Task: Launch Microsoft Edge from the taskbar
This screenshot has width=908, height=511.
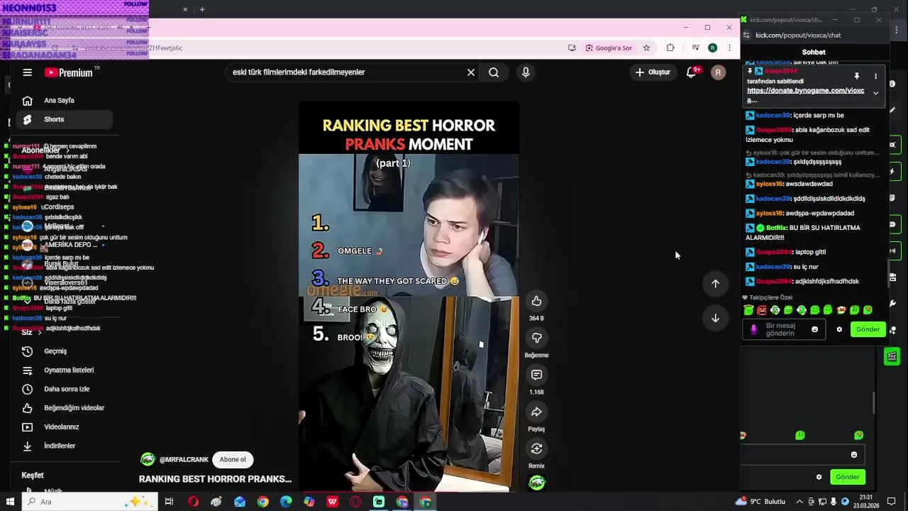Action: tap(286, 502)
